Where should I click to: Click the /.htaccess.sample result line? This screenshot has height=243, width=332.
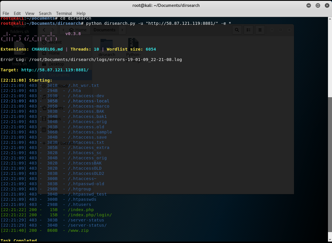(56, 132)
